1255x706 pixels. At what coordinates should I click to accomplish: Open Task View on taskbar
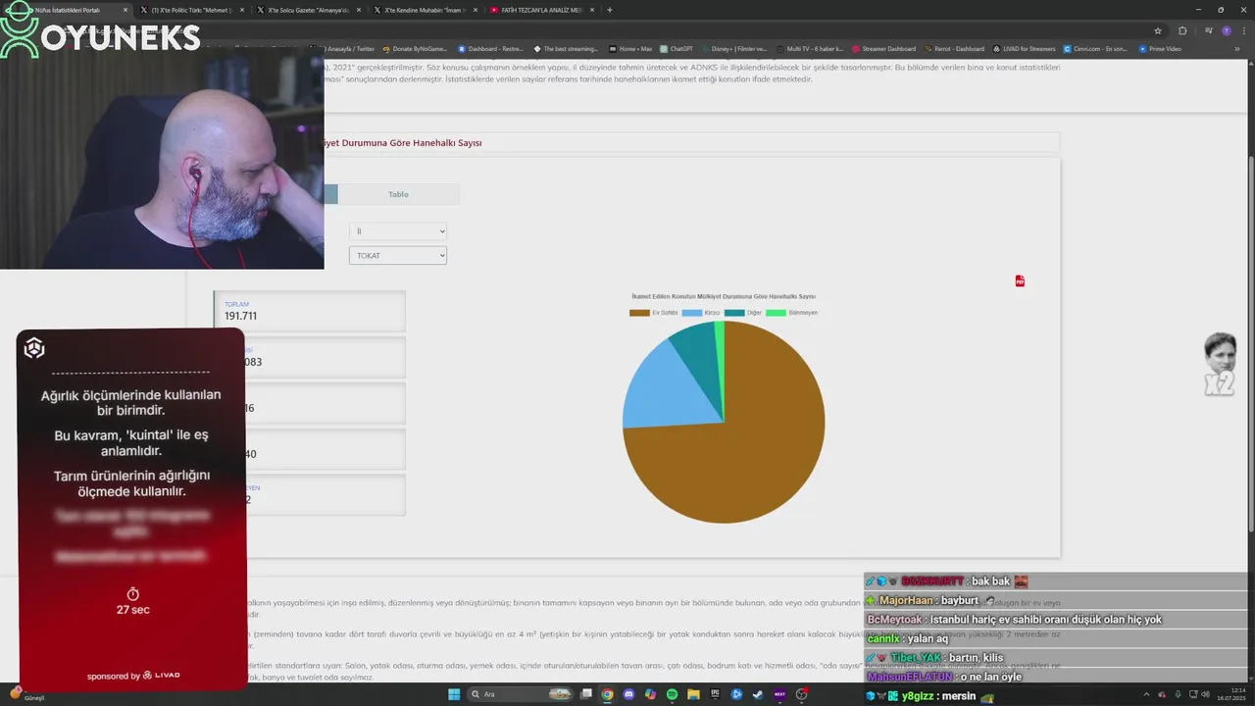click(585, 694)
